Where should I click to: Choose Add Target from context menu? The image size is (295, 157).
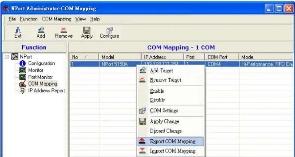click(x=171, y=71)
